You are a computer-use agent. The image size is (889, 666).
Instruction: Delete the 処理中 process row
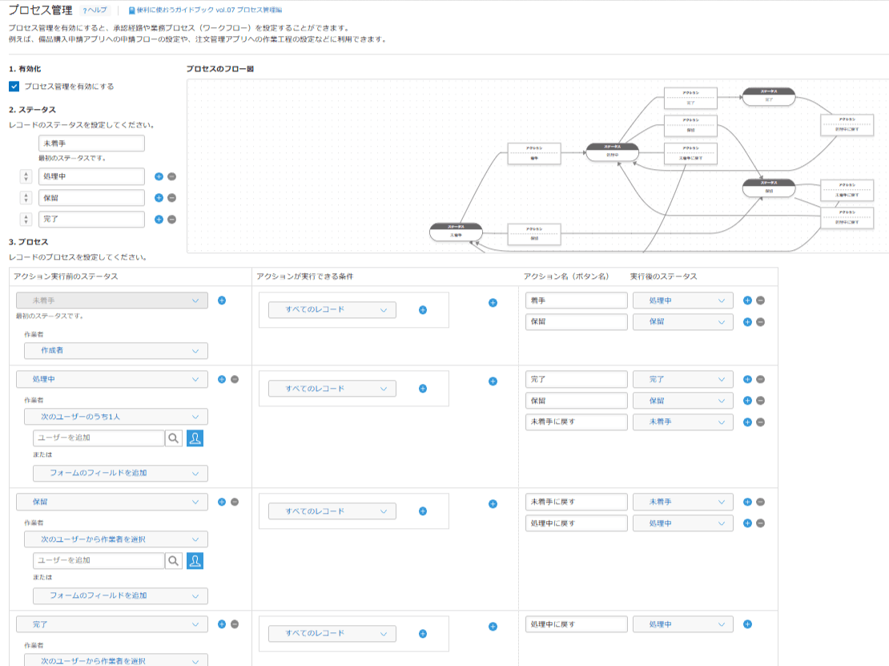(235, 379)
